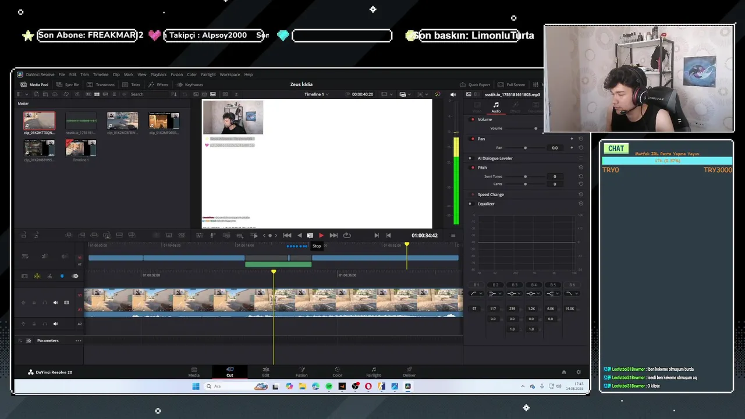Image resolution: width=745 pixels, height=419 pixels.
Task: Open the Transitions panel
Action: [x=101, y=84]
